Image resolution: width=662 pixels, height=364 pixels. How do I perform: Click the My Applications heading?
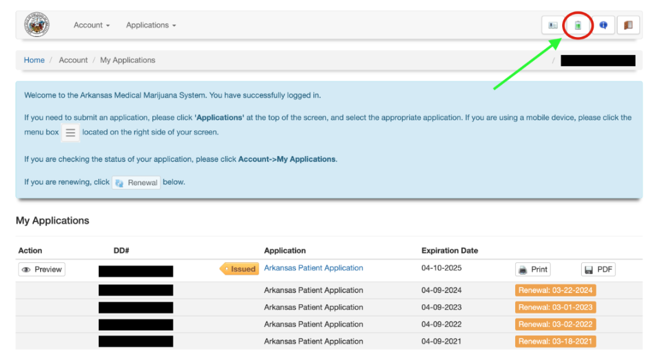[52, 220]
